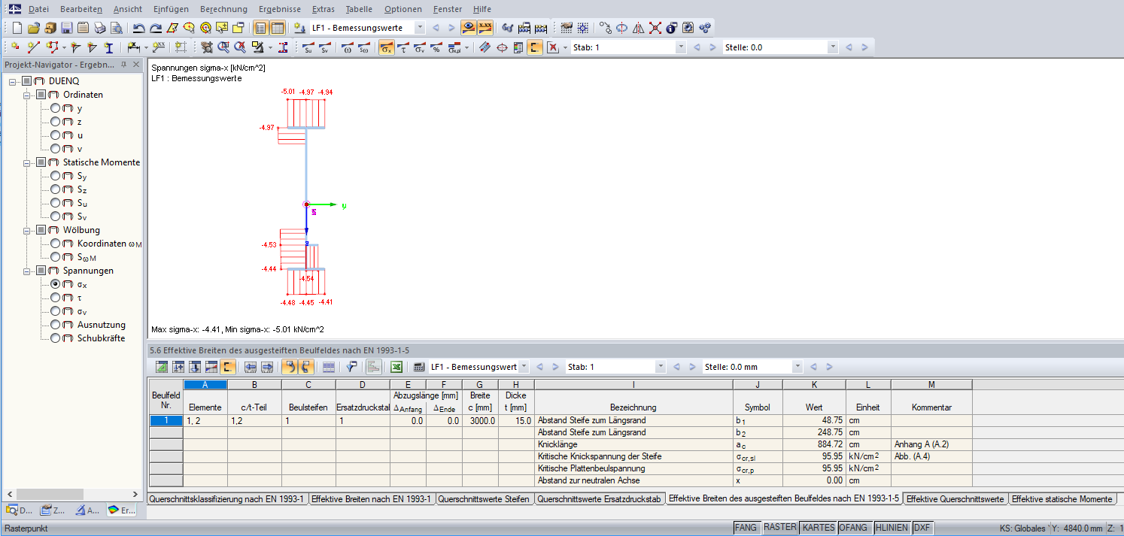Select the u ordinate radio button

click(56, 135)
